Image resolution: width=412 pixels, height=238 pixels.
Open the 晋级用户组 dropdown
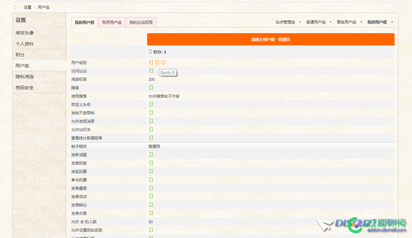[349, 22]
